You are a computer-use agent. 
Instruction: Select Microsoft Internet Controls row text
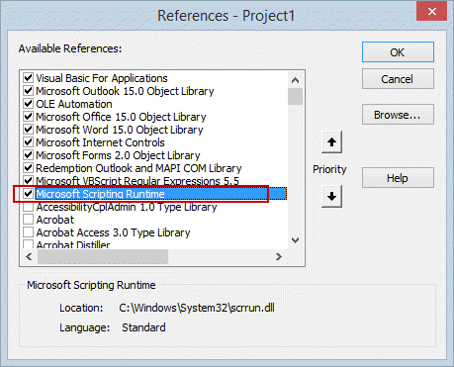coord(100,142)
